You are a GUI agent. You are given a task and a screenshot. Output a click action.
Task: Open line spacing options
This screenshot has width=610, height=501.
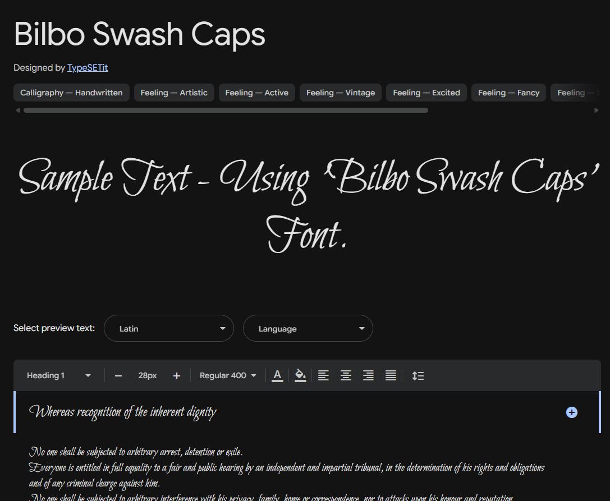[x=418, y=376]
